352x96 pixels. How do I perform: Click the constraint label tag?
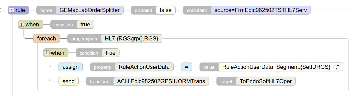[197, 10]
